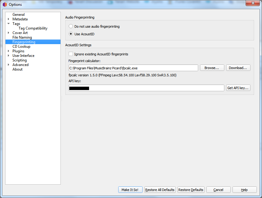Expand the Metadata tree node
Viewport: 262px width, 198px height.
[x=9, y=19]
